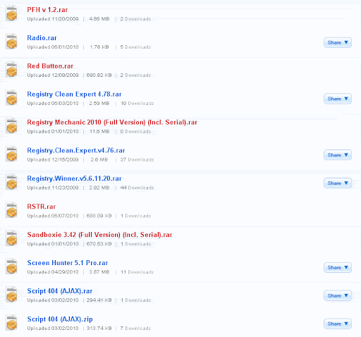Open the Share dropdown for Radio.rar
The image size is (361, 337).
338,42
